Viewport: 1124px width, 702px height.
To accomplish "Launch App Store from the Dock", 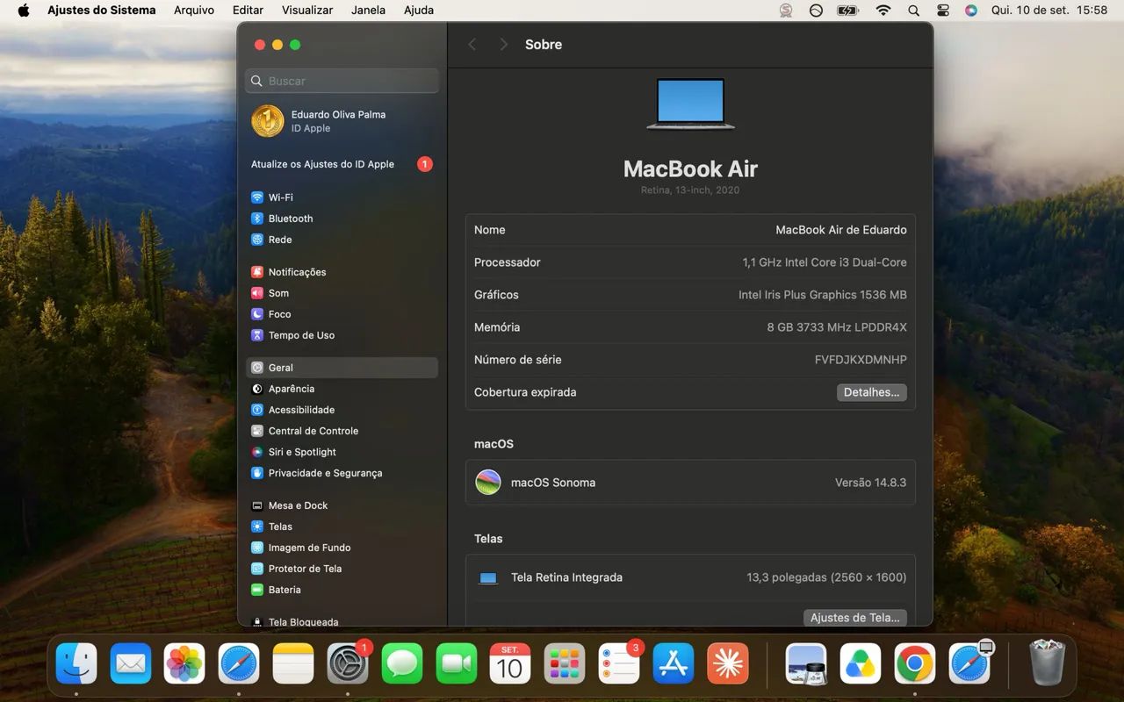I will click(674, 663).
